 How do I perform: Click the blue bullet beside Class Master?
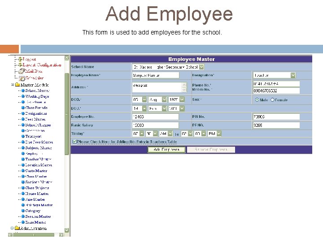(23, 177)
